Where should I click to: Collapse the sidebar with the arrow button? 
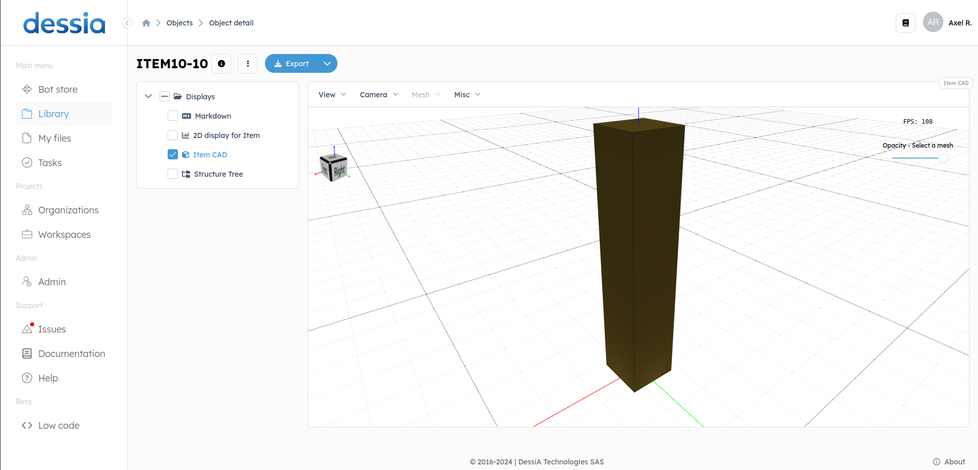click(127, 23)
